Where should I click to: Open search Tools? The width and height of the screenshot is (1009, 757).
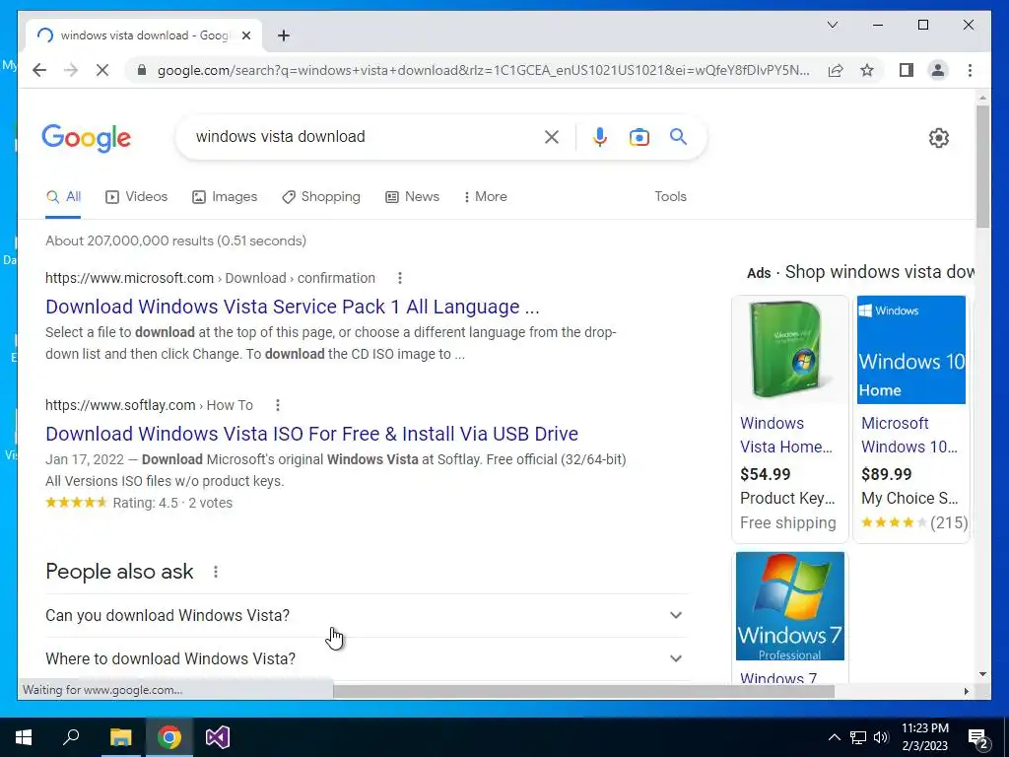[x=670, y=197]
